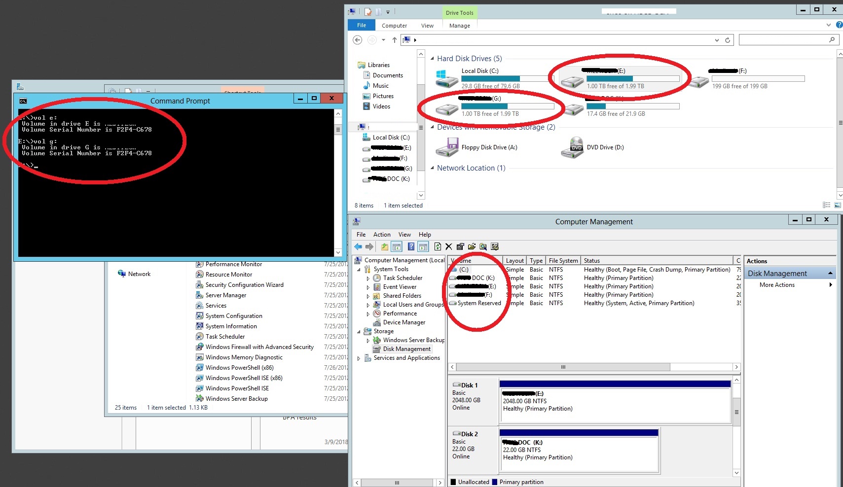Viewport: 843px width, 487px height.
Task: Click Command Prompt vertical scrollbar down arrow
Action: pos(338,252)
